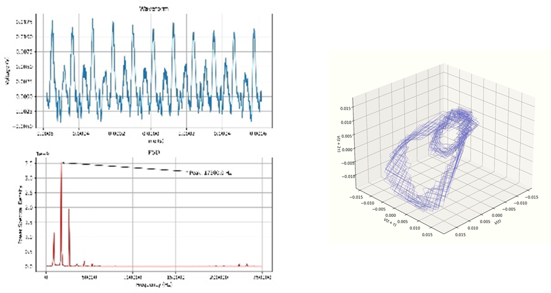Click the blue 3D phase-space trajectory
The width and height of the screenshot is (551, 293).
[x=430, y=158]
